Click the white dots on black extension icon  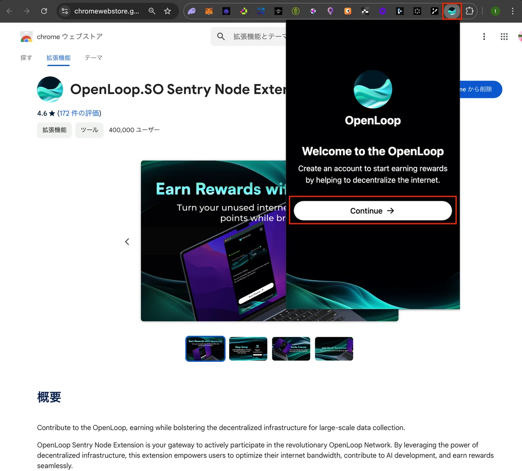417,11
